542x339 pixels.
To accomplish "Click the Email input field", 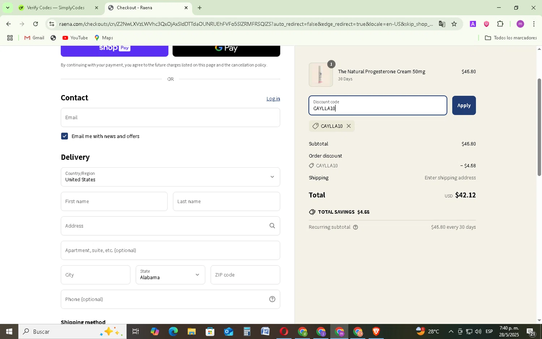I will 170,117.
